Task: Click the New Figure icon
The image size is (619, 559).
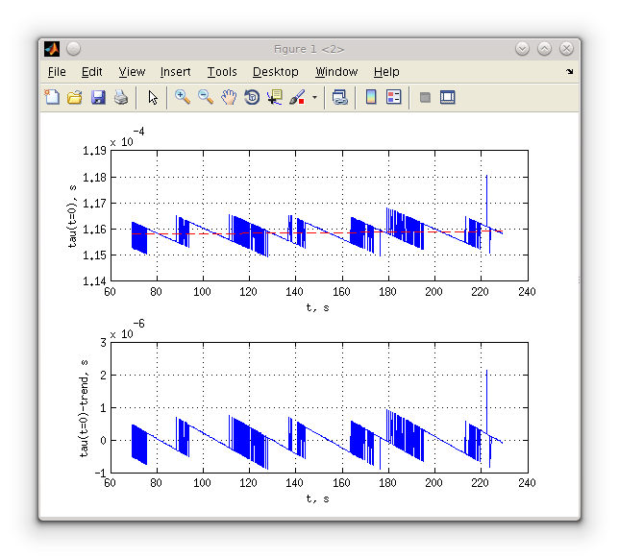Action: [x=52, y=97]
